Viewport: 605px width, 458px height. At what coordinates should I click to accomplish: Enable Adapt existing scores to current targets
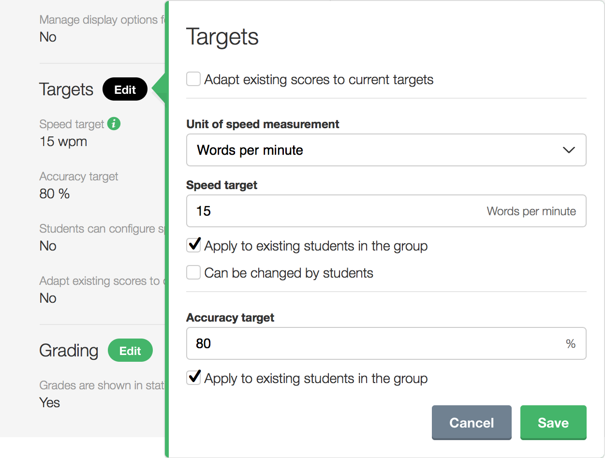tap(193, 79)
